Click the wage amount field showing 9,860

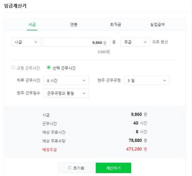click(x=76, y=42)
